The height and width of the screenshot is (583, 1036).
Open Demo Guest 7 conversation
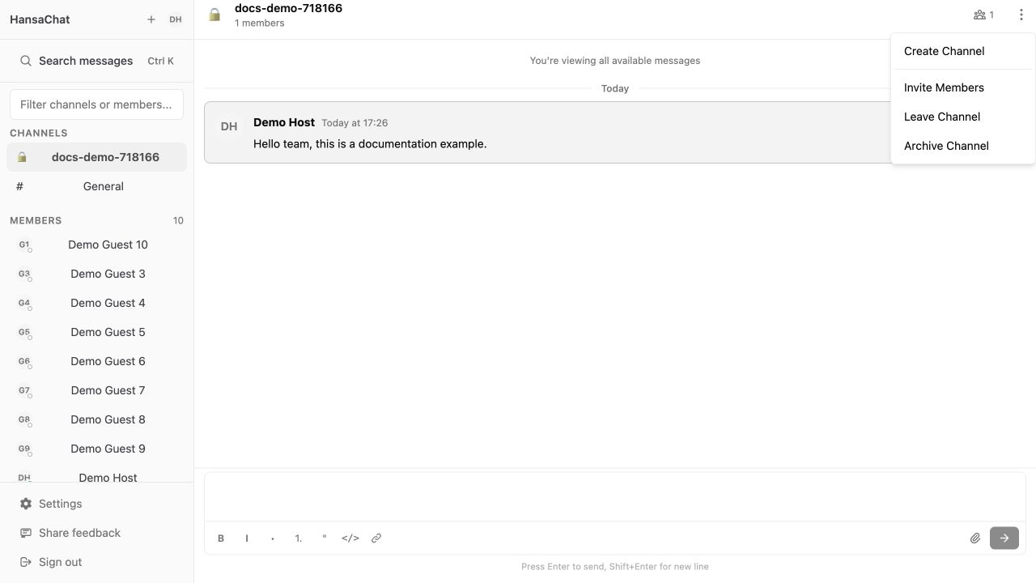point(96,390)
